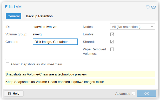Viewport: 160px width, 100px height.
Task: Switch to the General tab
Action: 14,16
